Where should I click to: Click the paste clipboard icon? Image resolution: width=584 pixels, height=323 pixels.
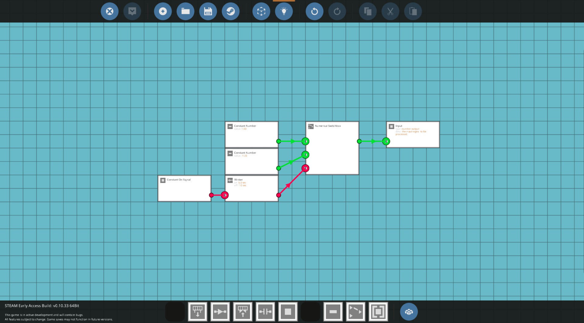413,12
